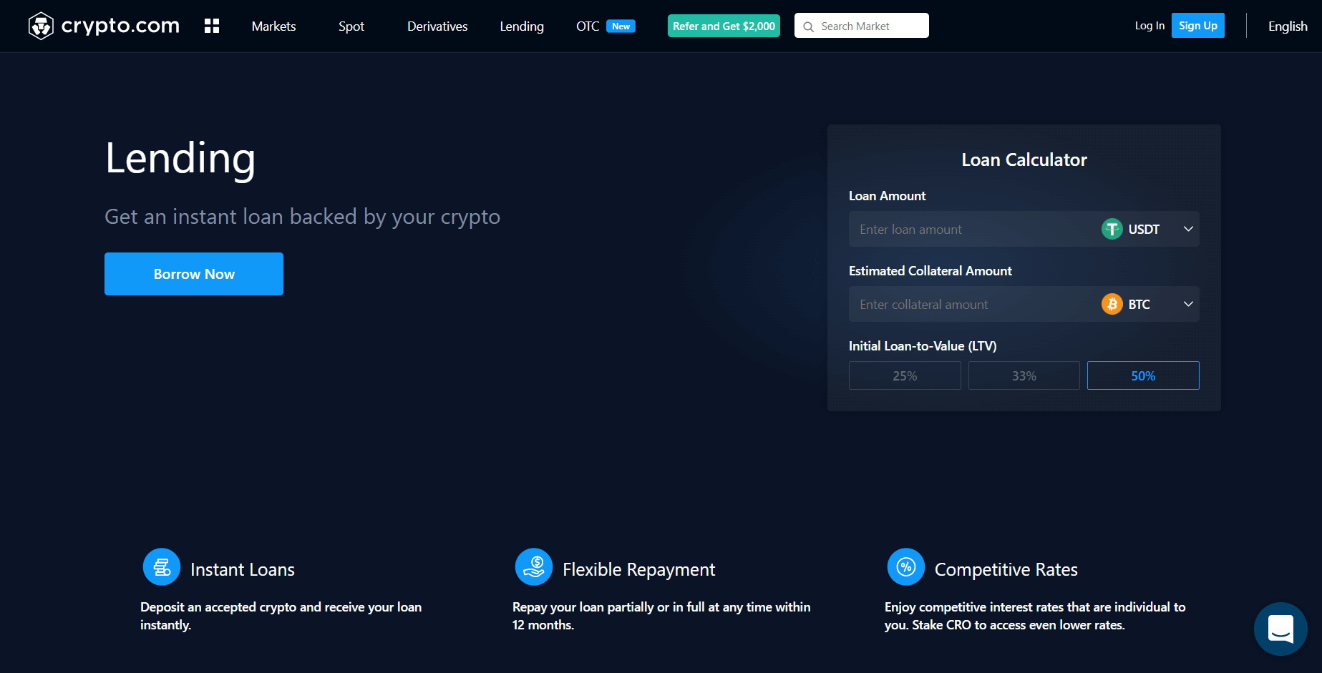The height and width of the screenshot is (673, 1322).
Task: Click the search magnifier icon
Action: click(809, 26)
